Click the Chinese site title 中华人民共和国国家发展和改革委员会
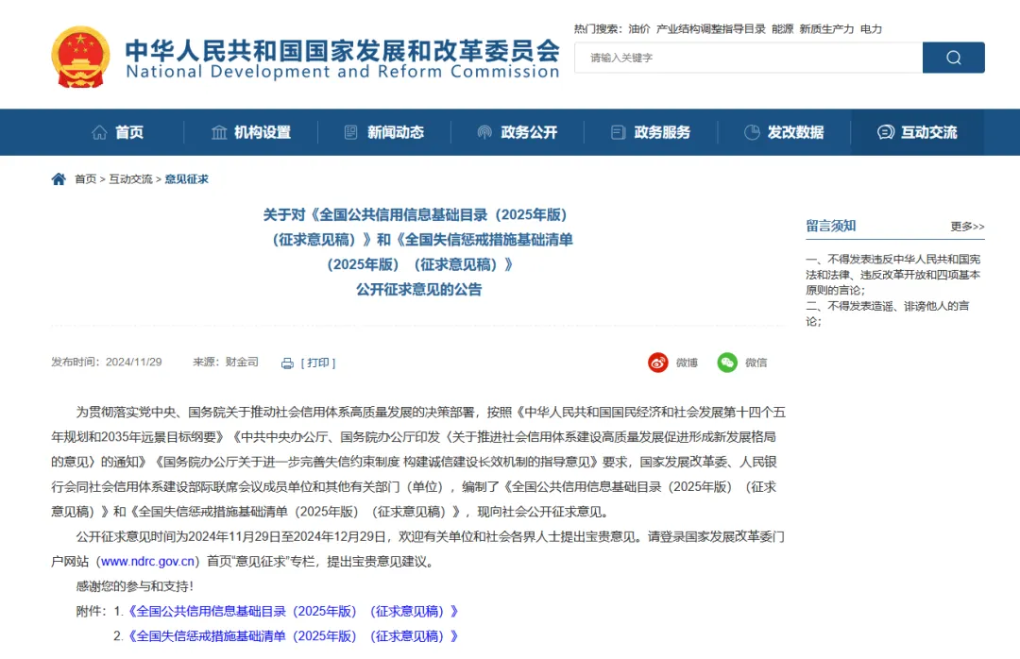 (342, 50)
